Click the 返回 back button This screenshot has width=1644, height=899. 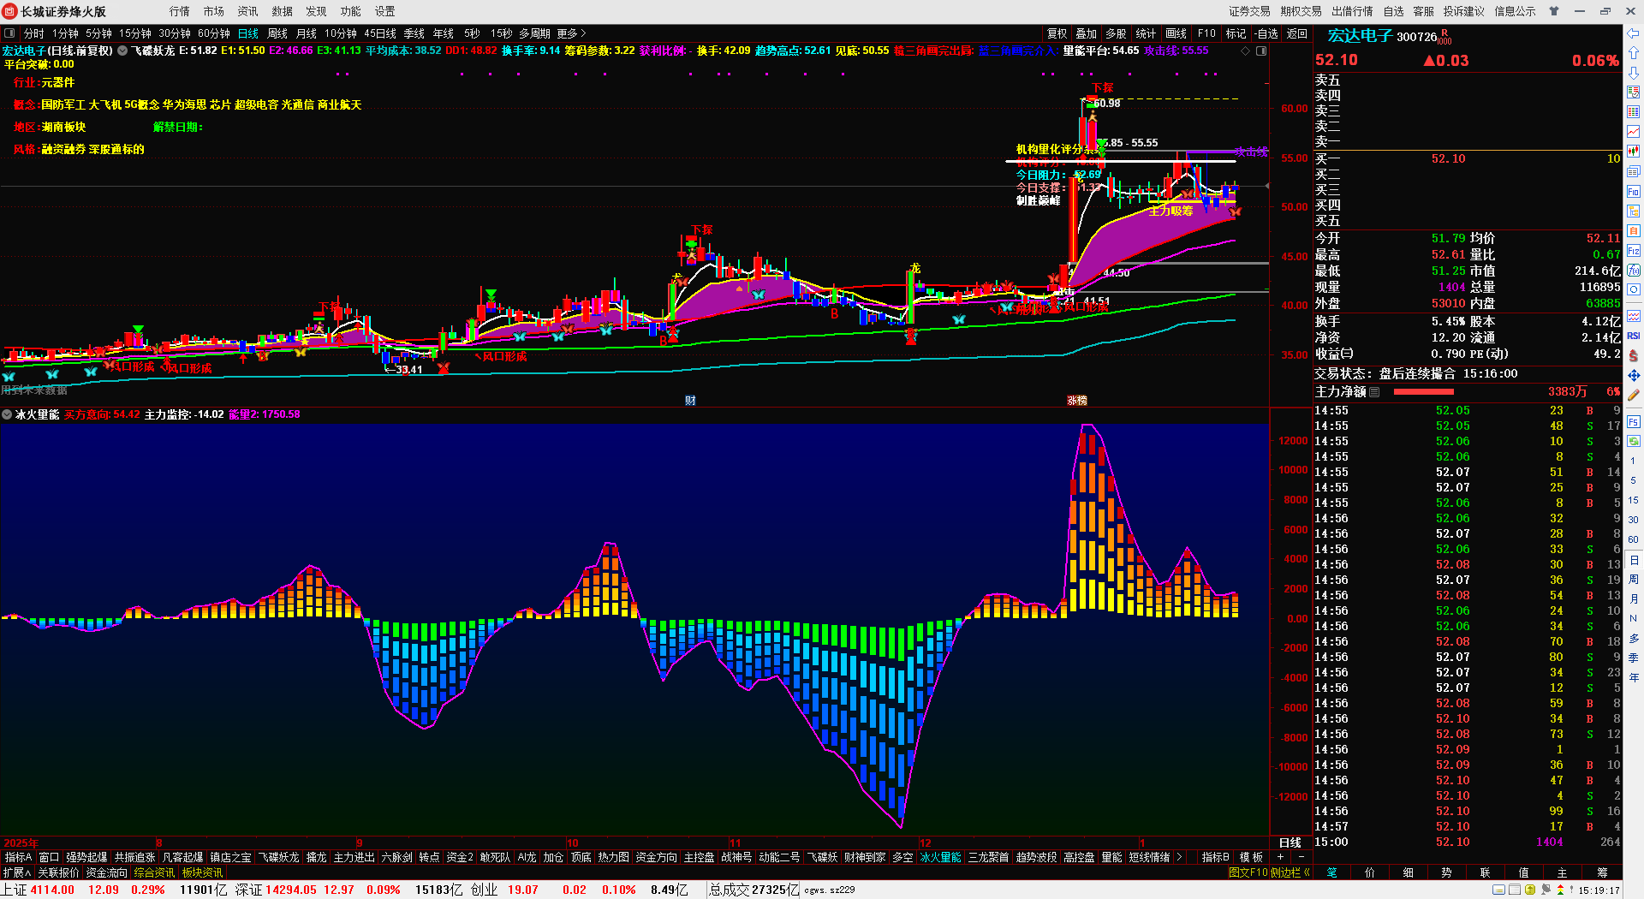1297,33
